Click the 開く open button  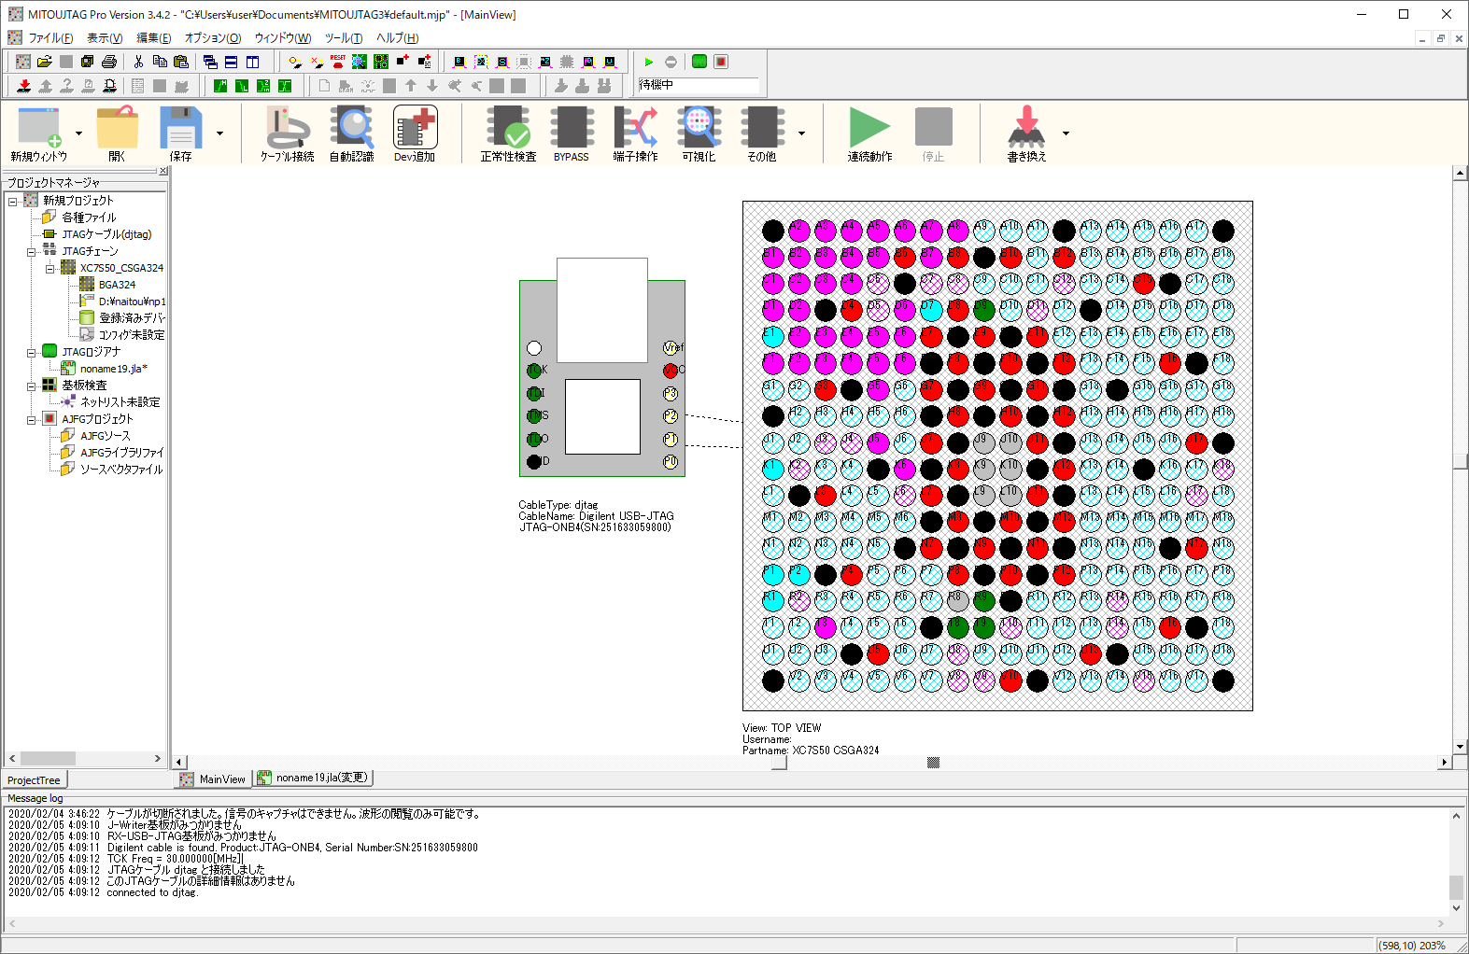(x=117, y=133)
